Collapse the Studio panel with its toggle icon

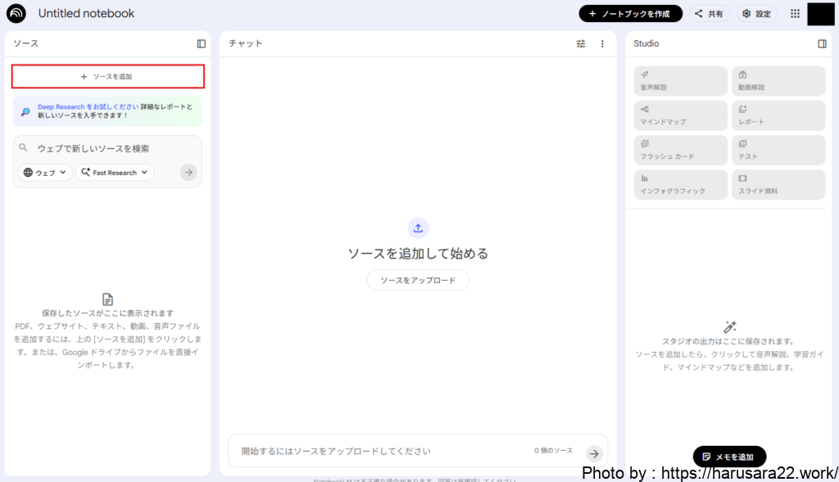click(822, 43)
